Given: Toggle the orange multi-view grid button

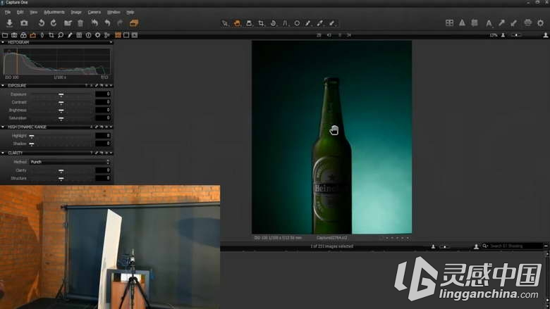Looking at the screenshot, I should tap(118, 35).
